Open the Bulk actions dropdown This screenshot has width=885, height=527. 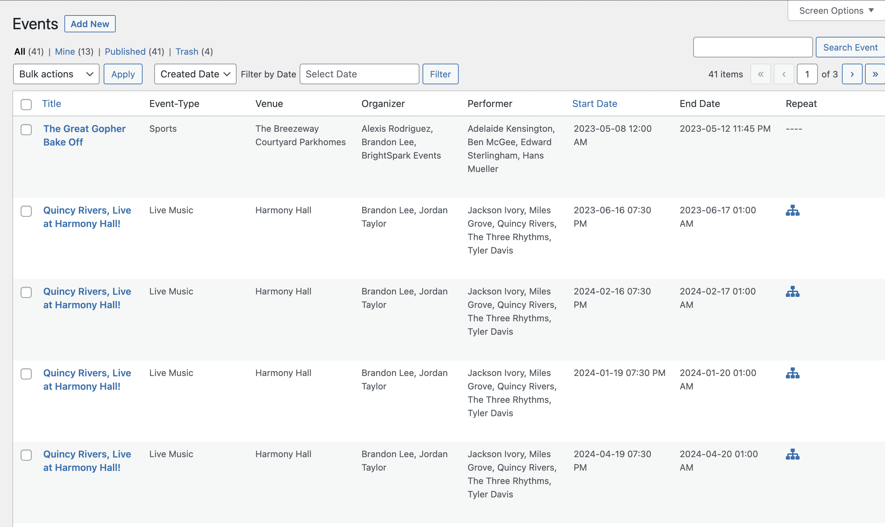[x=56, y=74]
